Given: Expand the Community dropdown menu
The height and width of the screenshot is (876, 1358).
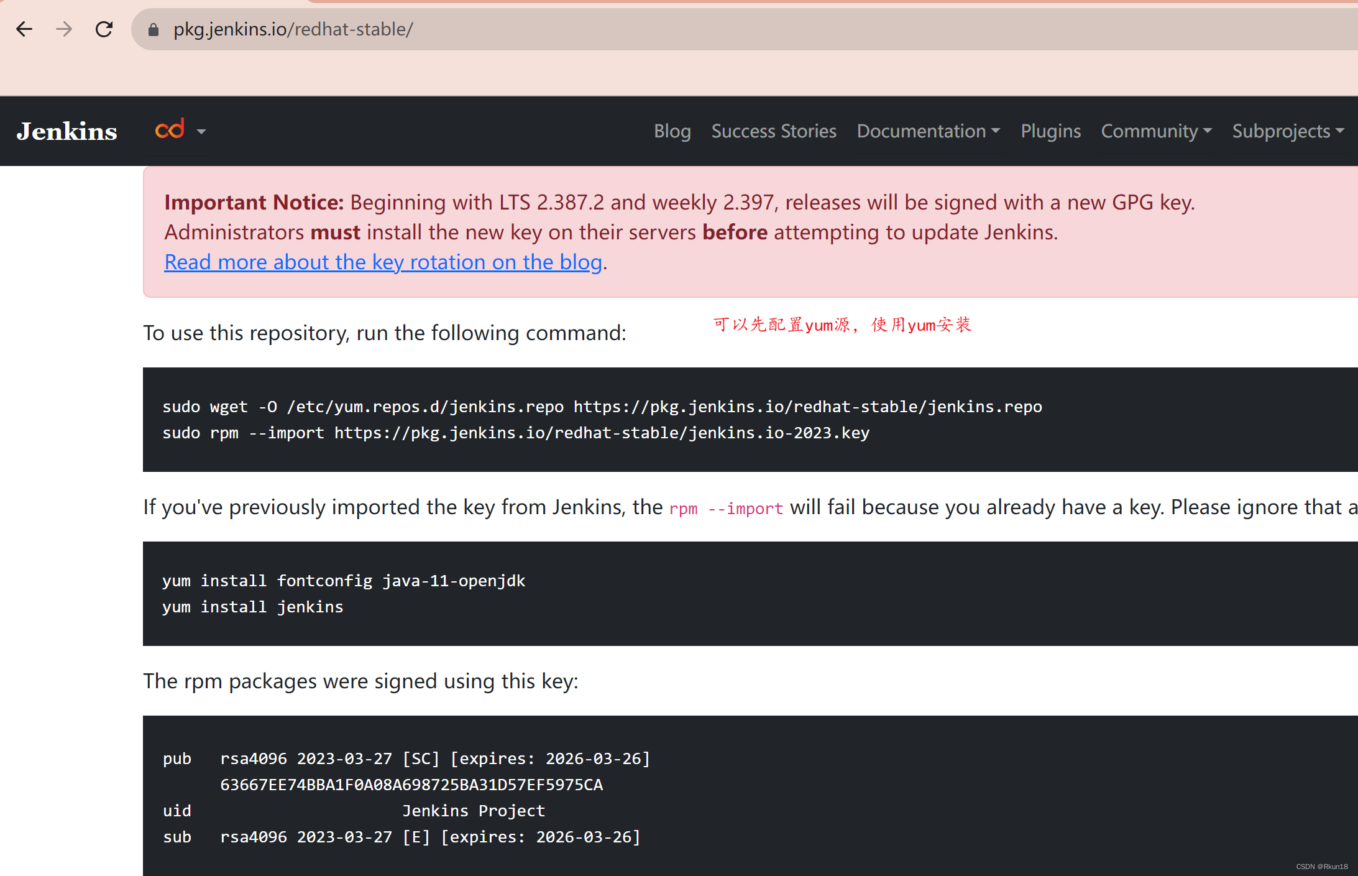Looking at the screenshot, I should pyautogui.click(x=1157, y=131).
